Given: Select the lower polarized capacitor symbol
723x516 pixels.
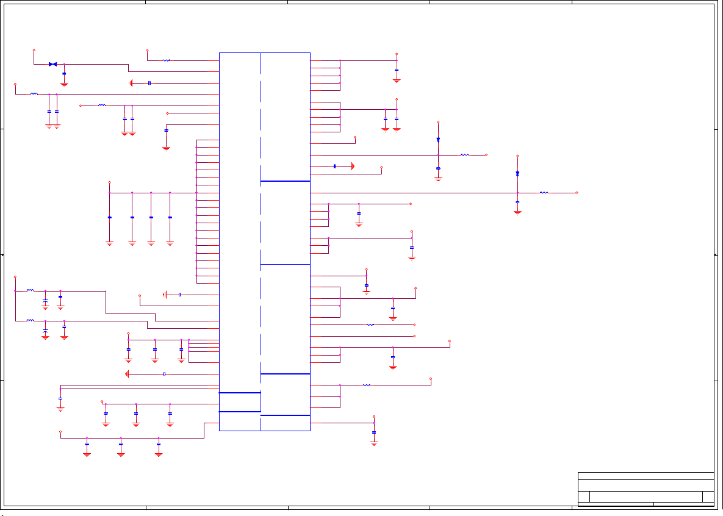Looking at the screenshot, I should click(x=45, y=331).
